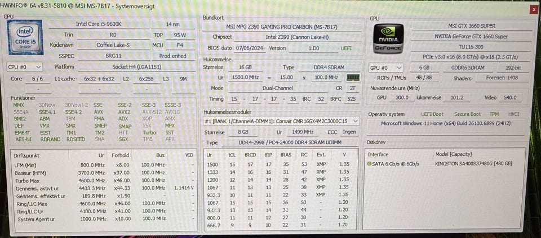Click the NVIDIA GeForce GTX 1660 Super field
The width and height of the screenshot is (541, 238).
coord(471,37)
